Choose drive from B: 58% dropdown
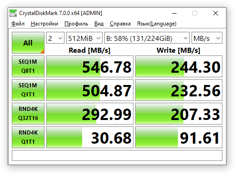236x175 pixels. pos(147,38)
